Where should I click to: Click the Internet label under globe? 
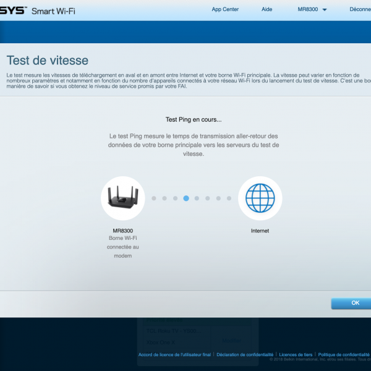(x=260, y=231)
